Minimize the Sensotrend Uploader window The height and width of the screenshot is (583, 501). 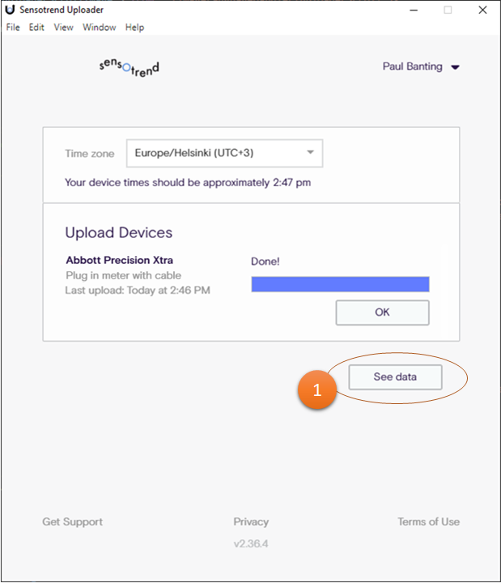[x=410, y=11]
